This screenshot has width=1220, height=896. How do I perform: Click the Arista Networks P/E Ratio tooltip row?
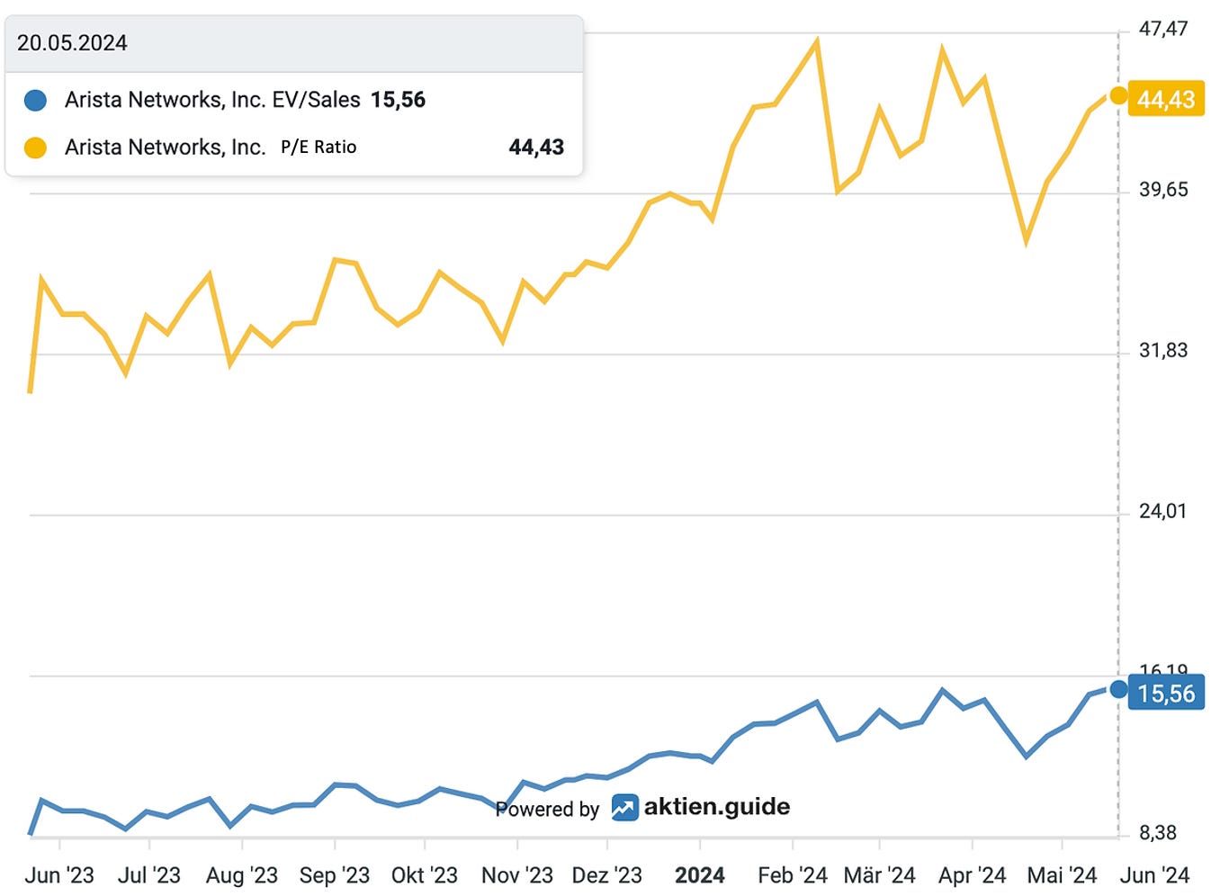tap(294, 148)
